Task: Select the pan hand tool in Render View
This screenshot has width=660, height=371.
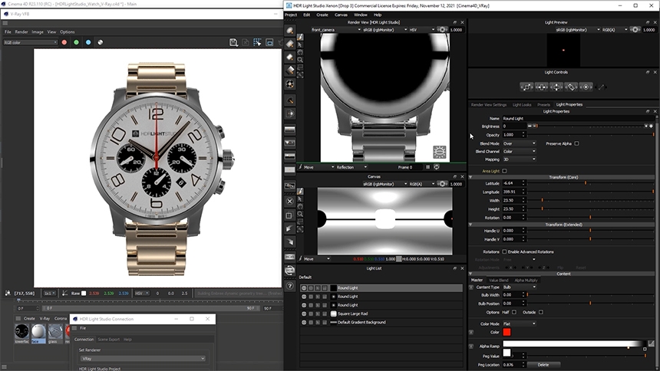Action: (300, 52)
